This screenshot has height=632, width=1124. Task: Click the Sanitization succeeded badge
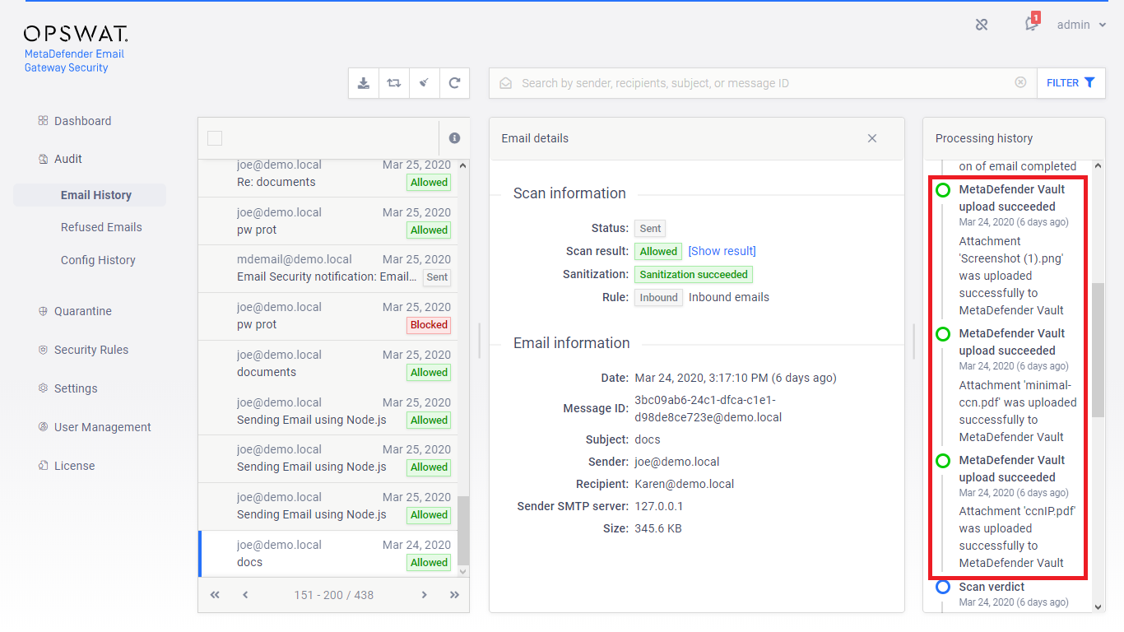694,275
